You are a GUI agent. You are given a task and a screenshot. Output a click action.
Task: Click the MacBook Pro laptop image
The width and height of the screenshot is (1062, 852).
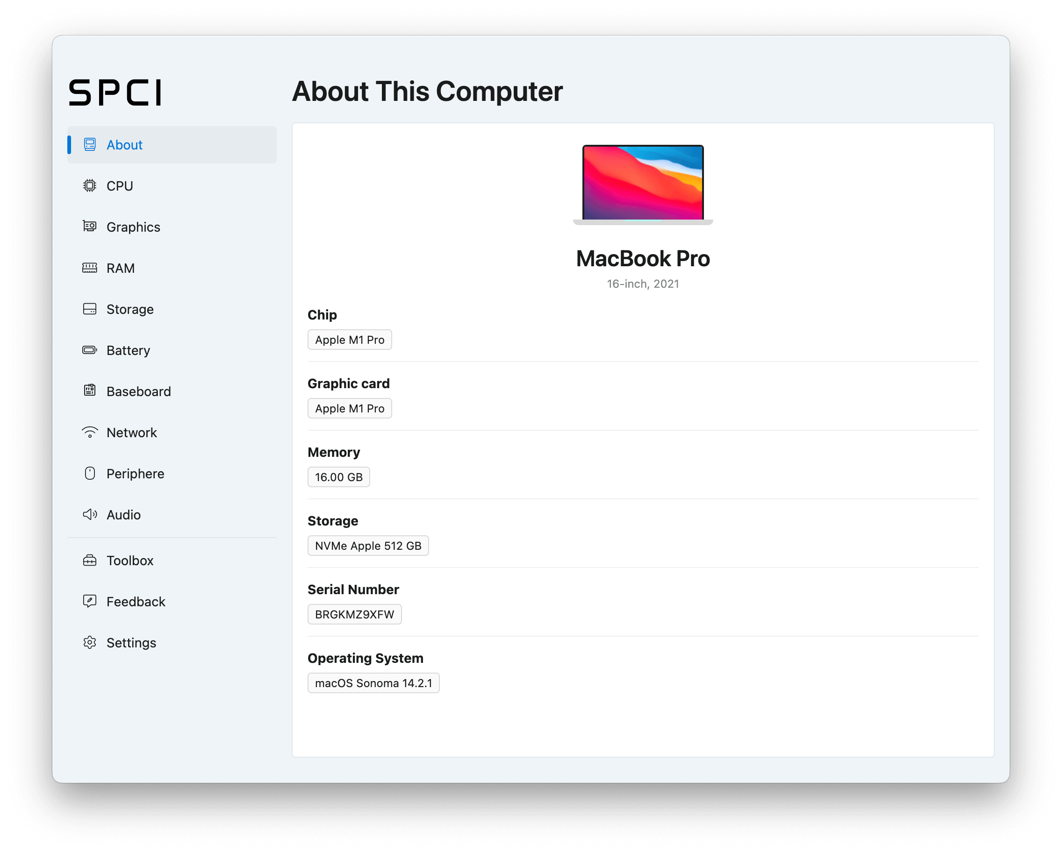[643, 185]
